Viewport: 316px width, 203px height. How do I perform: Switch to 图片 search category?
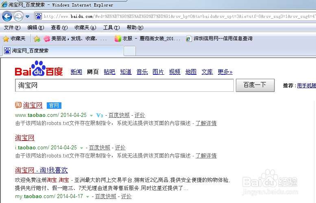point(158,72)
